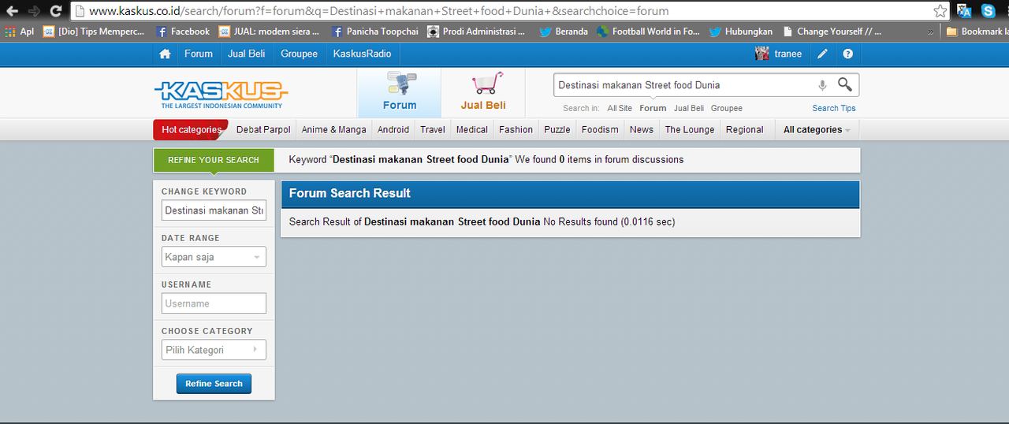Click the pencil create-post icon

(x=822, y=54)
